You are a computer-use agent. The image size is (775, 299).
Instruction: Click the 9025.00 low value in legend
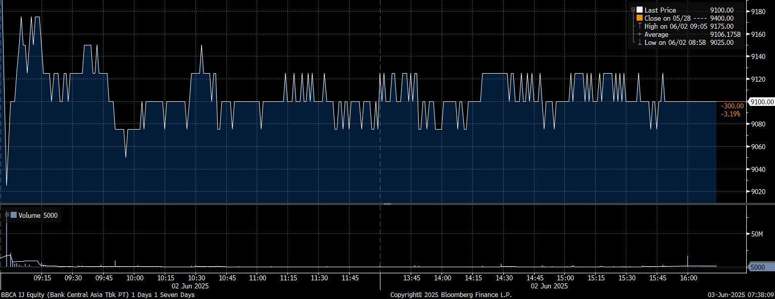tap(721, 43)
